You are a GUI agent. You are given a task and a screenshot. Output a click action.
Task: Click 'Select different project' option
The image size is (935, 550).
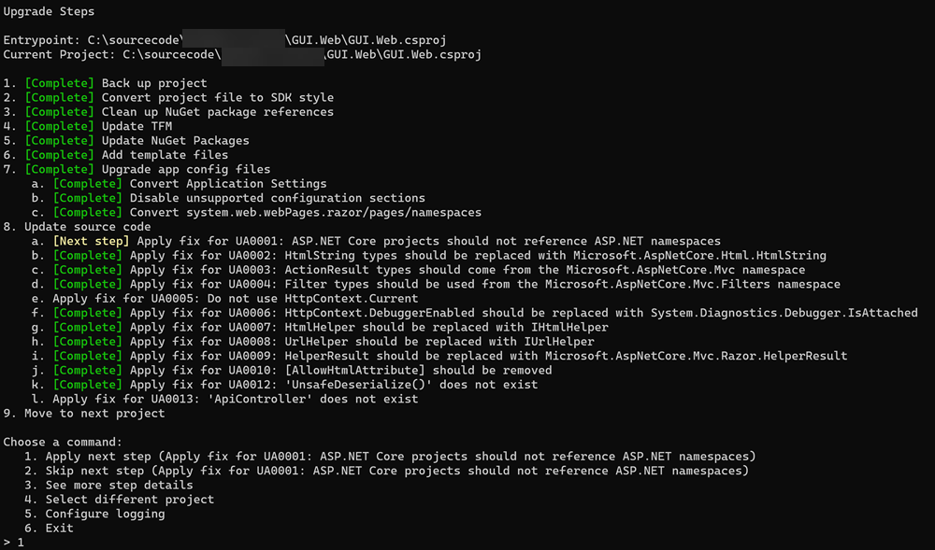[x=120, y=500]
